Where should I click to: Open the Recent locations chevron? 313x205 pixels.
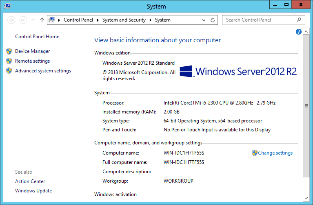pyautogui.click(x=33, y=20)
